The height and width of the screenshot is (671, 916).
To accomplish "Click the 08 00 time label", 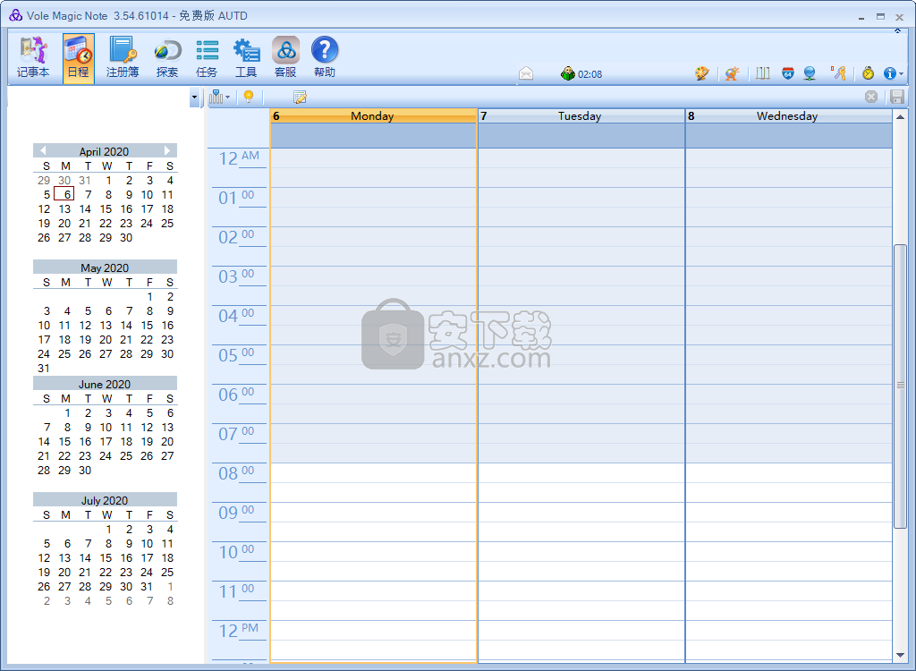I will [x=238, y=473].
